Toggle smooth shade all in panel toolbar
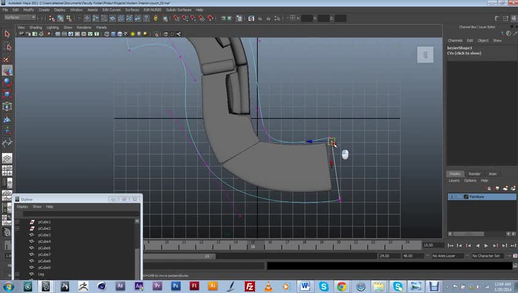Screen dimensions: 518x293 (112, 34)
